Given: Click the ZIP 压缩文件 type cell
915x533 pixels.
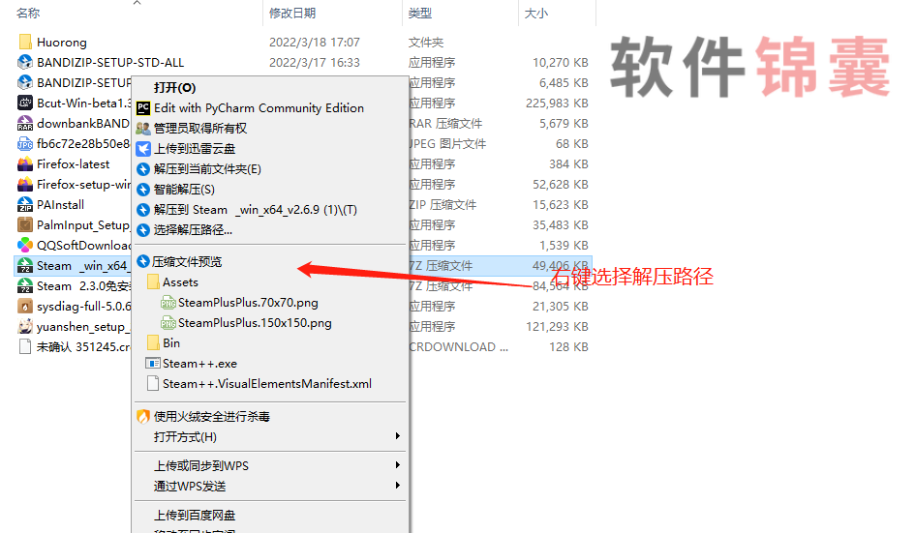Looking at the screenshot, I should point(442,205).
